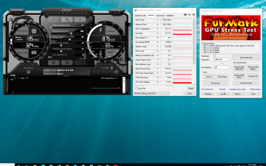The height and width of the screenshot is (166, 266).
Task: Apply settings with the Afterburner checkmark button
Action: point(80,63)
